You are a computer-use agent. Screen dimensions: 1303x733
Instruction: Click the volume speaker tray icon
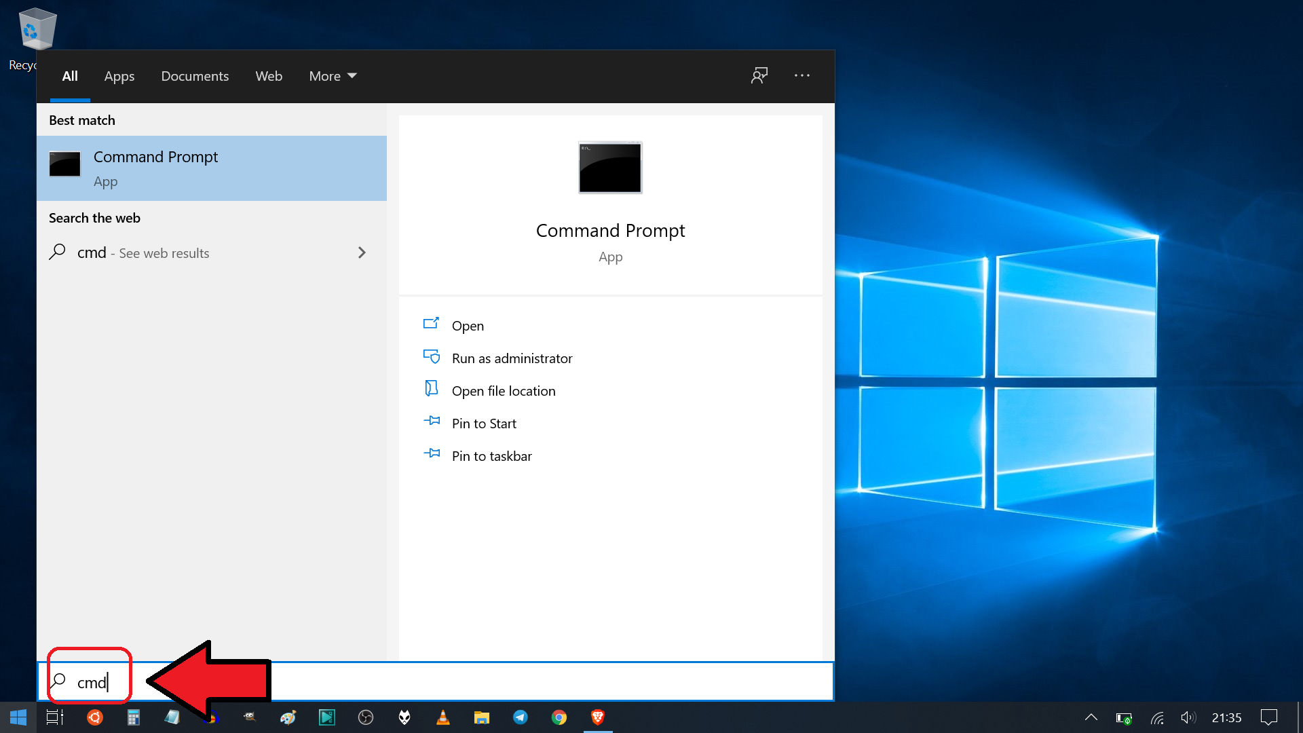pyautogui.click(x=1188, y=718)
